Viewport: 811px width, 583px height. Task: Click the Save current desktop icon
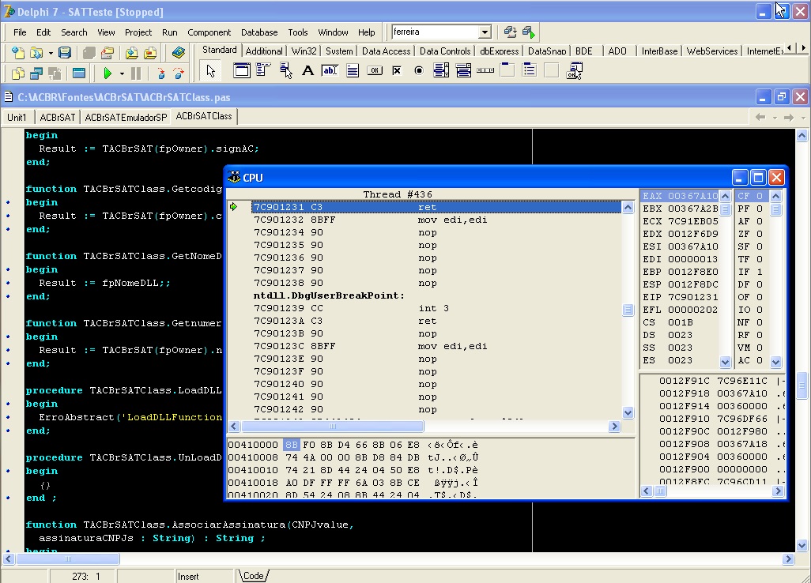tap(510, 32)
